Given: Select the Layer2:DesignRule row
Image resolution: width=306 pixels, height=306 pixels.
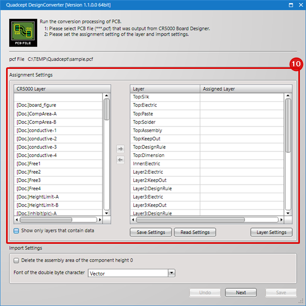Looking at the screenshot, I should [x=207, y=189].
